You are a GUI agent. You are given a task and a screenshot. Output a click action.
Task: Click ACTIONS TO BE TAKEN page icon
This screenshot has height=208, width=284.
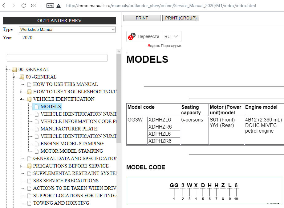29,188
